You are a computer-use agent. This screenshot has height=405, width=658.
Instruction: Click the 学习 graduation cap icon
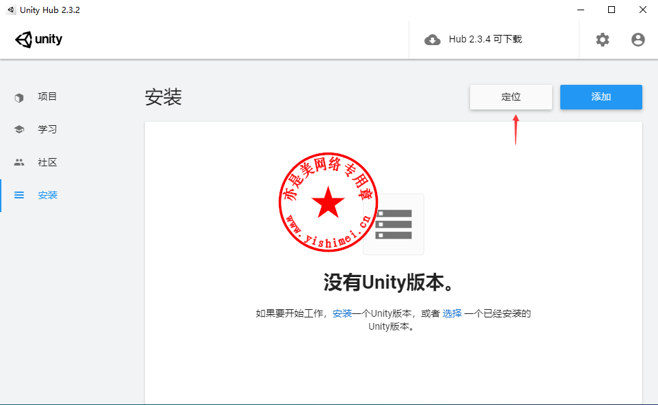click(x=19, y=129)
